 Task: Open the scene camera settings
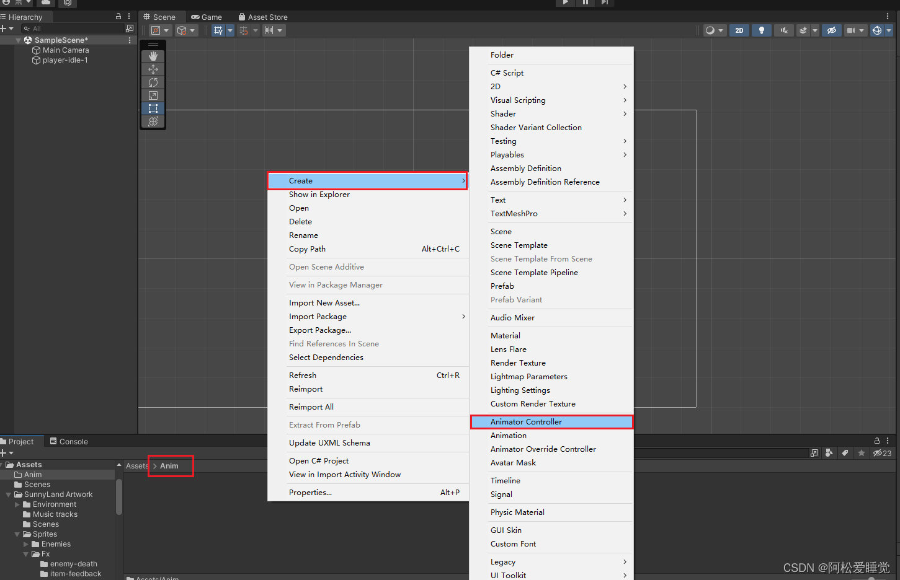click(x=855, y=30)
